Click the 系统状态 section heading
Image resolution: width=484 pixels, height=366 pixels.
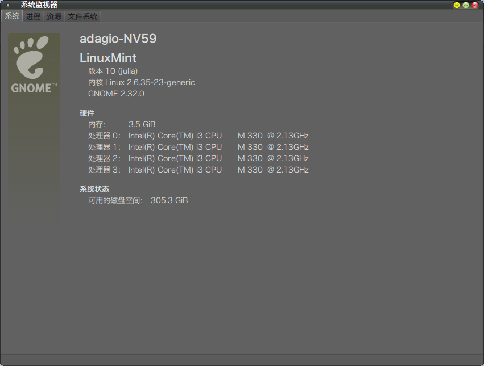[94, 189]
